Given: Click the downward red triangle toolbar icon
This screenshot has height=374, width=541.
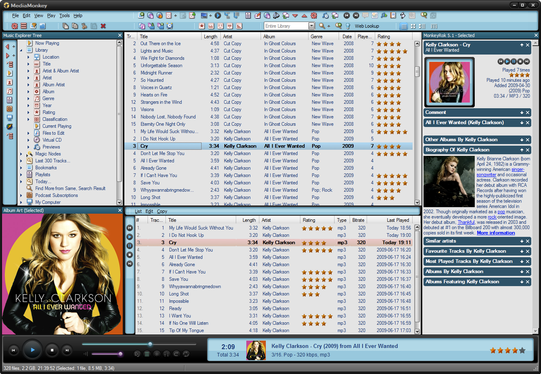Looking at the screenshot, I should [x=295, y=16].
